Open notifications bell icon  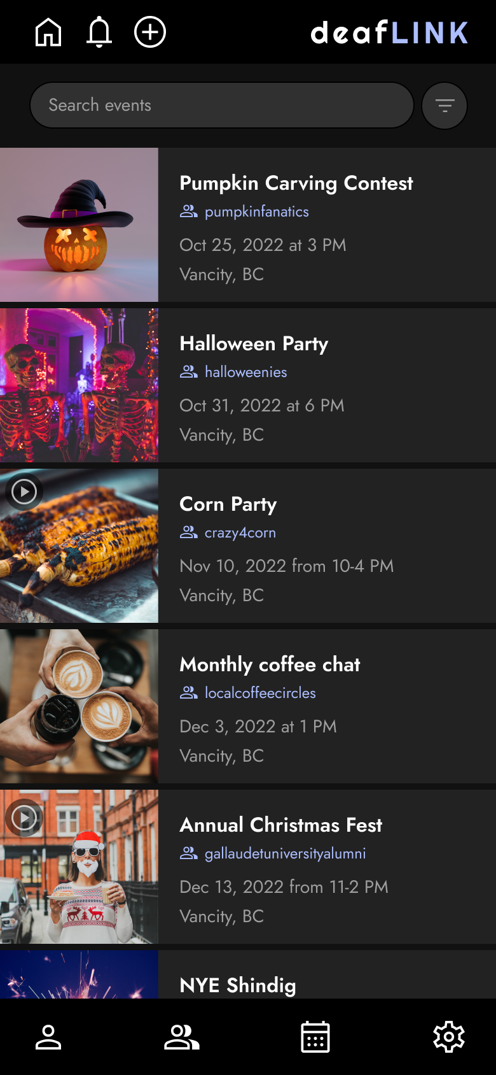(x=99, y=32)
